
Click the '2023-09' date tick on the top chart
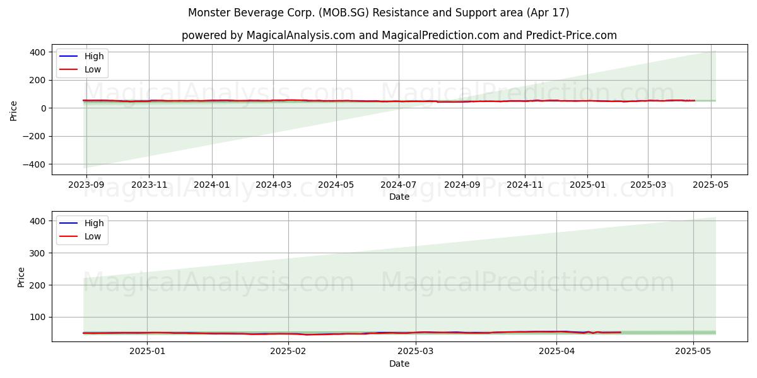click(x=86, y=185)
